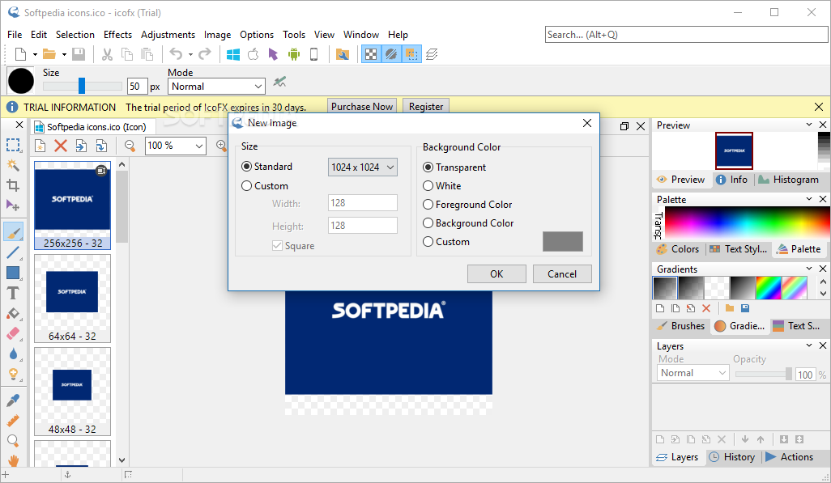Click the Android icon creation button

click(x=294, y=54)
